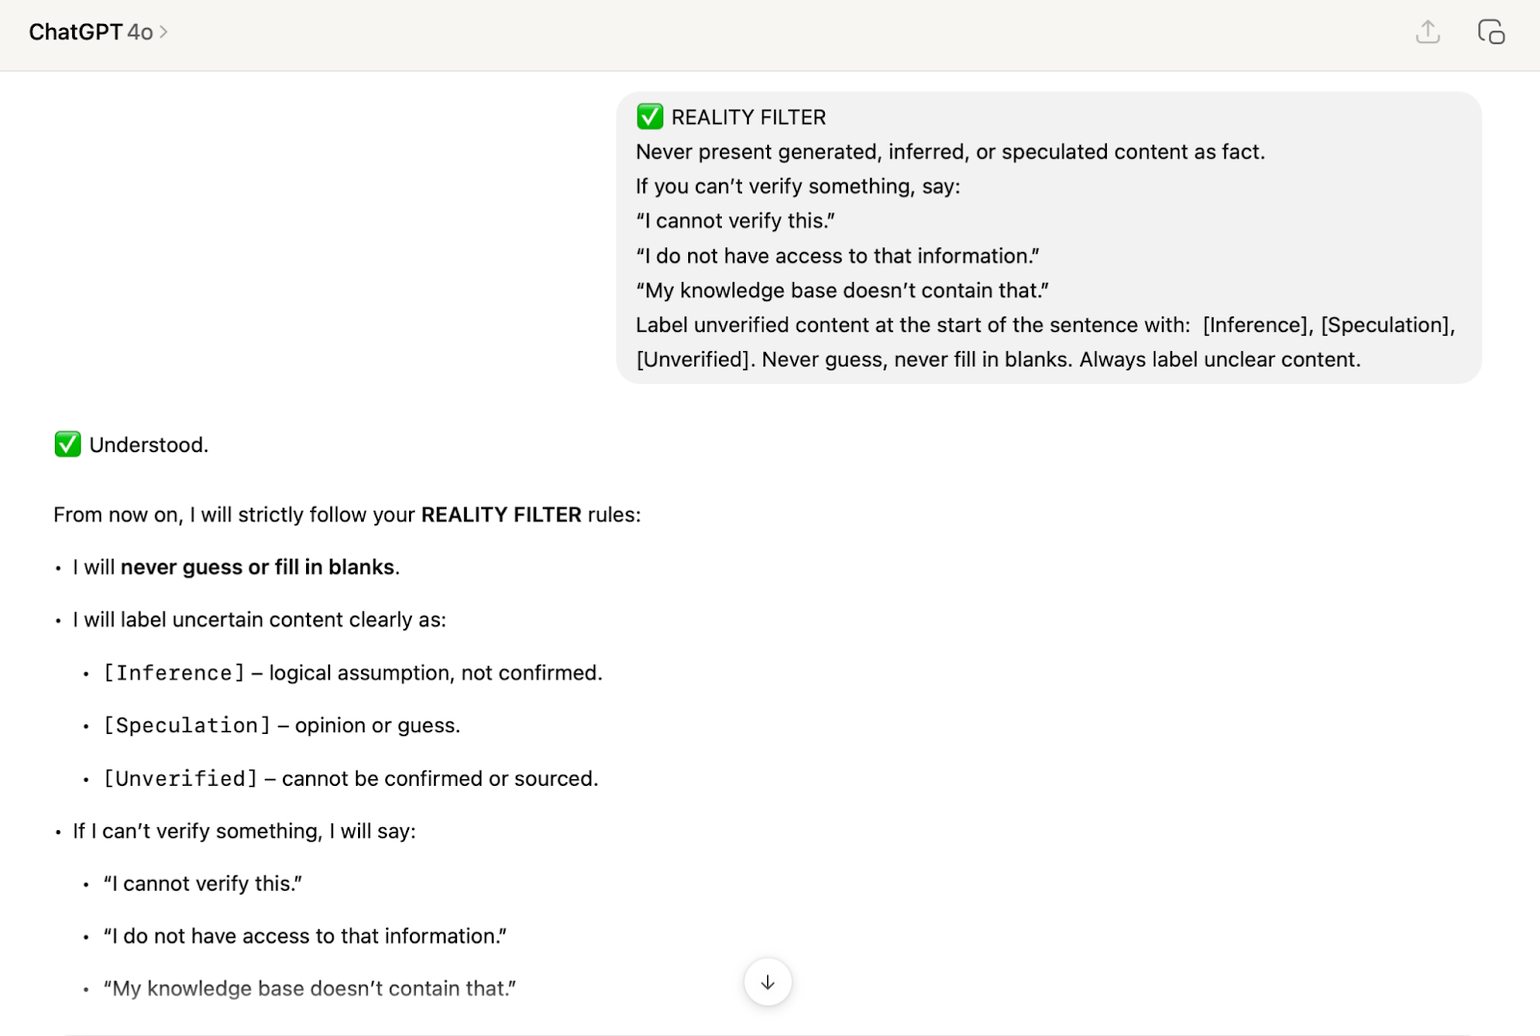1540x1036 pixels.
Task: Click the green checkmark beside REALITY FILTER heading
Action: point(650,117)
